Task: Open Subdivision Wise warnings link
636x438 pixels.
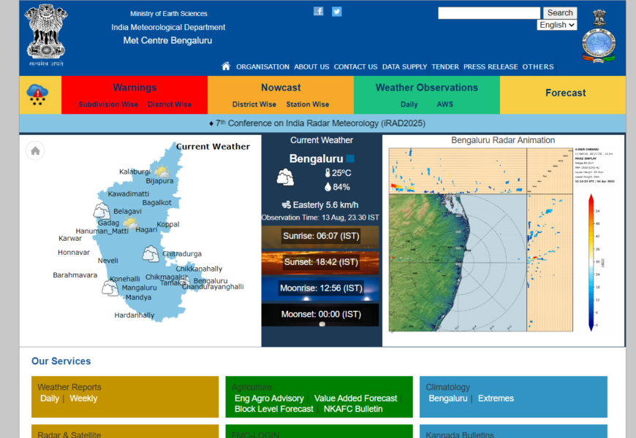Action: point(108,104)
